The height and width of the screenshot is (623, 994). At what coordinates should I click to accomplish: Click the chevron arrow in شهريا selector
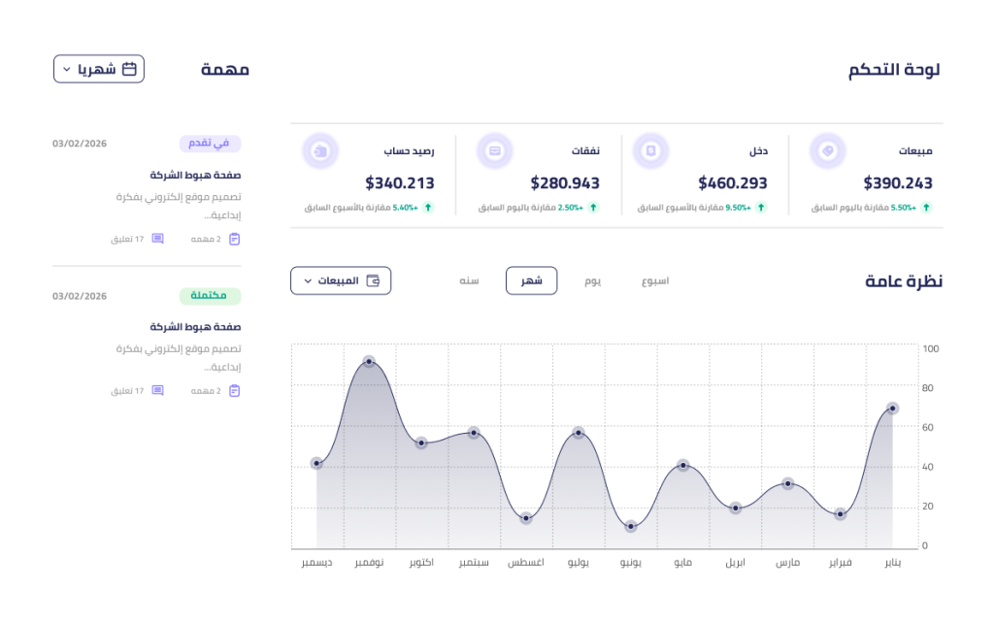click(67, 70)
